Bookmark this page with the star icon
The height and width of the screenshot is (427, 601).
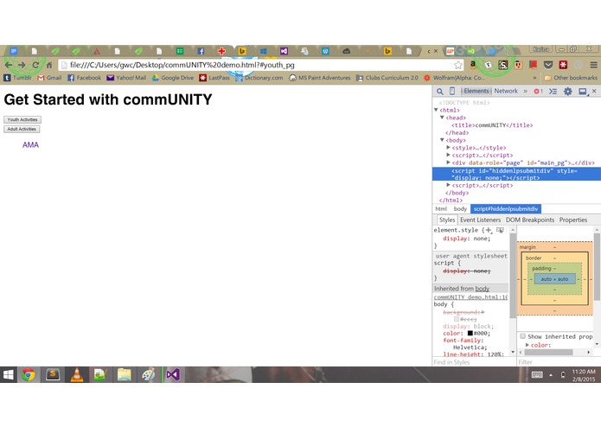pos(457,65)
